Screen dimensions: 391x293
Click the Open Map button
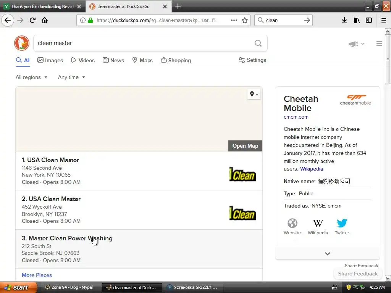point(246,146)
